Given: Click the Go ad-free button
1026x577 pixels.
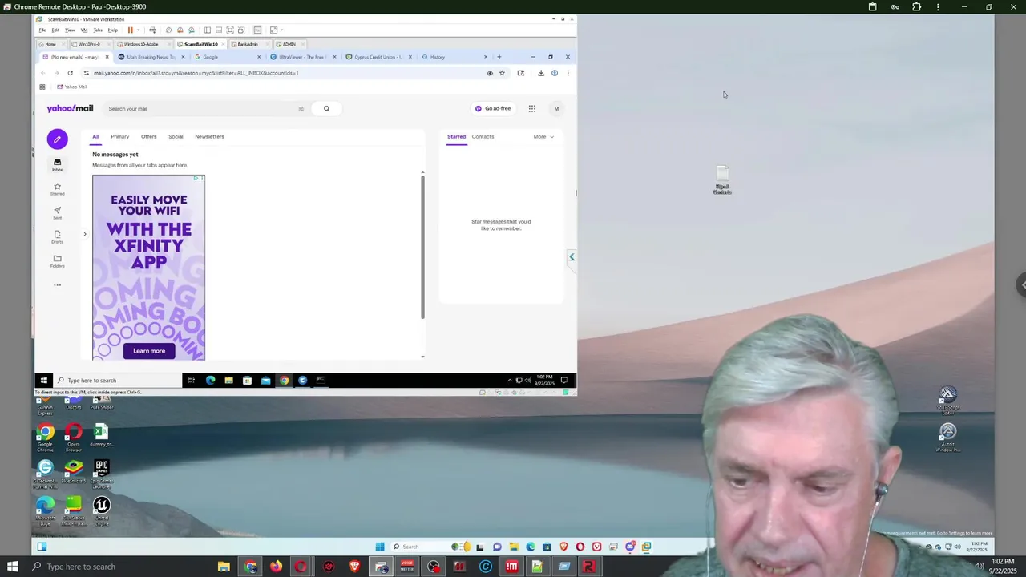Looking at the screenshot, I should [493, 108].
